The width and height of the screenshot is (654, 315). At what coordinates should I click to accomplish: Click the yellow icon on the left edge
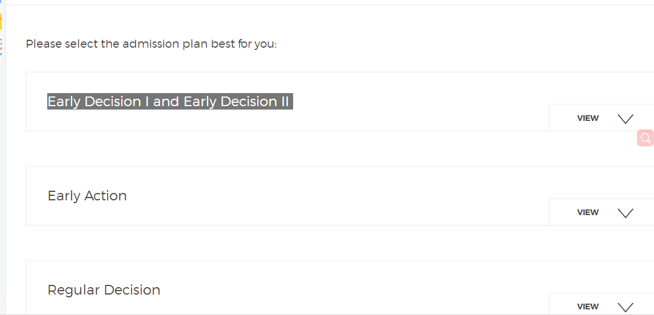(1, 22)
